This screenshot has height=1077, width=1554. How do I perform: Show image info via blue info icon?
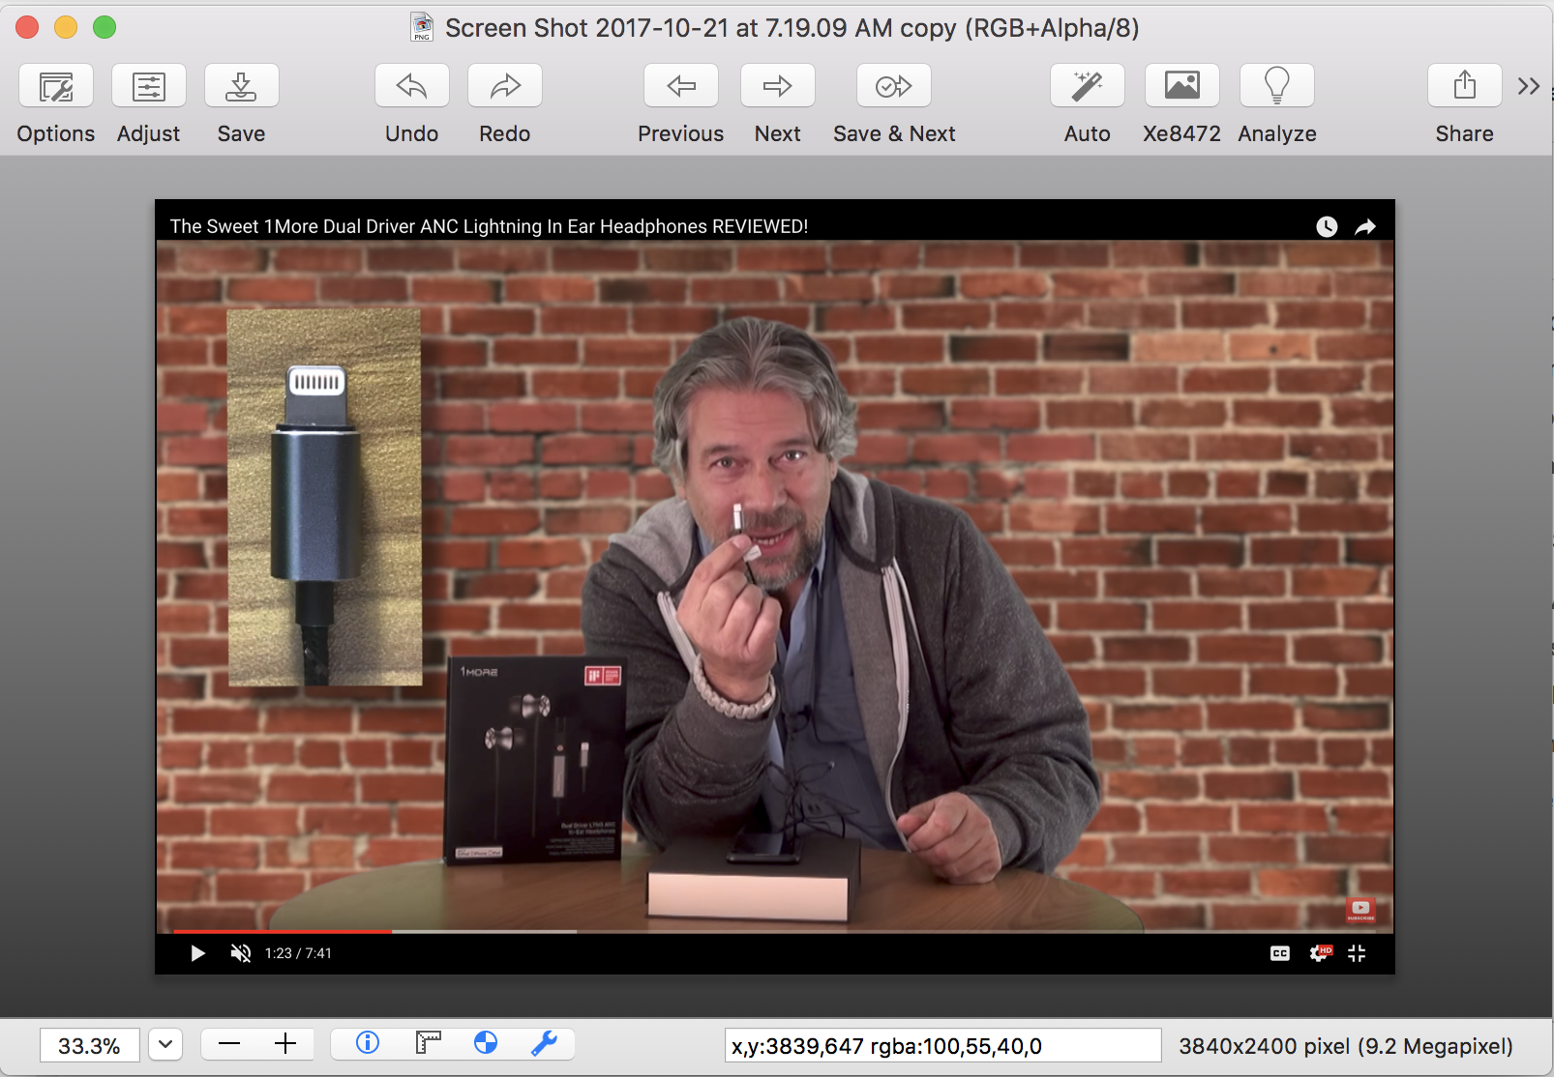click(x=368, y=1043)
